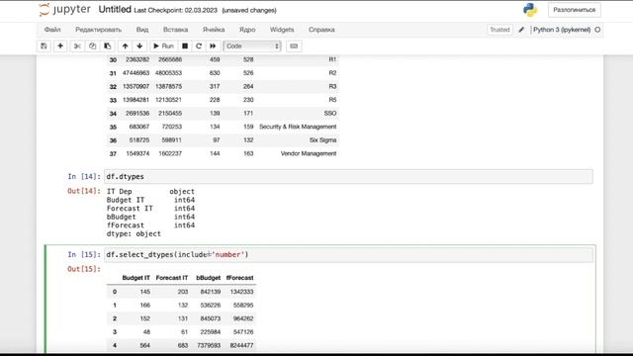Click the SSO cell in row 34

(329, 114)
